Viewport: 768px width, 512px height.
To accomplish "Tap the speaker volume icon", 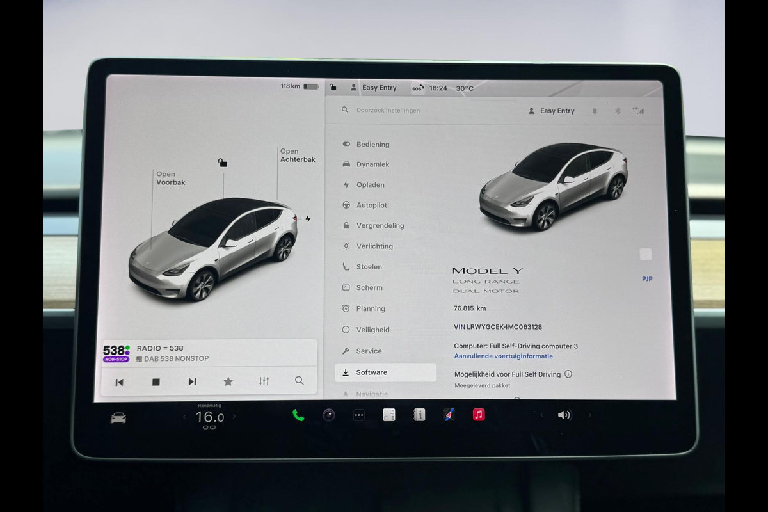I will [564, 415].
